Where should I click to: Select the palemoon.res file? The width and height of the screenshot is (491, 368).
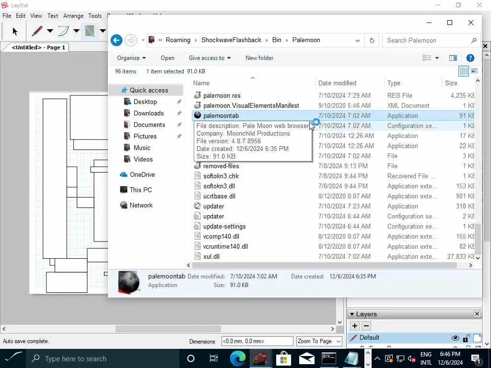pos(222,95)
